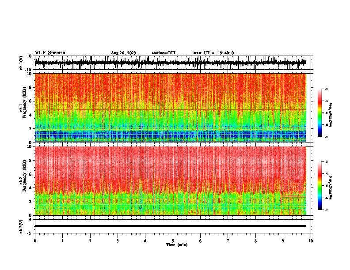
Task: Click time axis tick label "1"
Action: [x=62, y=241]
